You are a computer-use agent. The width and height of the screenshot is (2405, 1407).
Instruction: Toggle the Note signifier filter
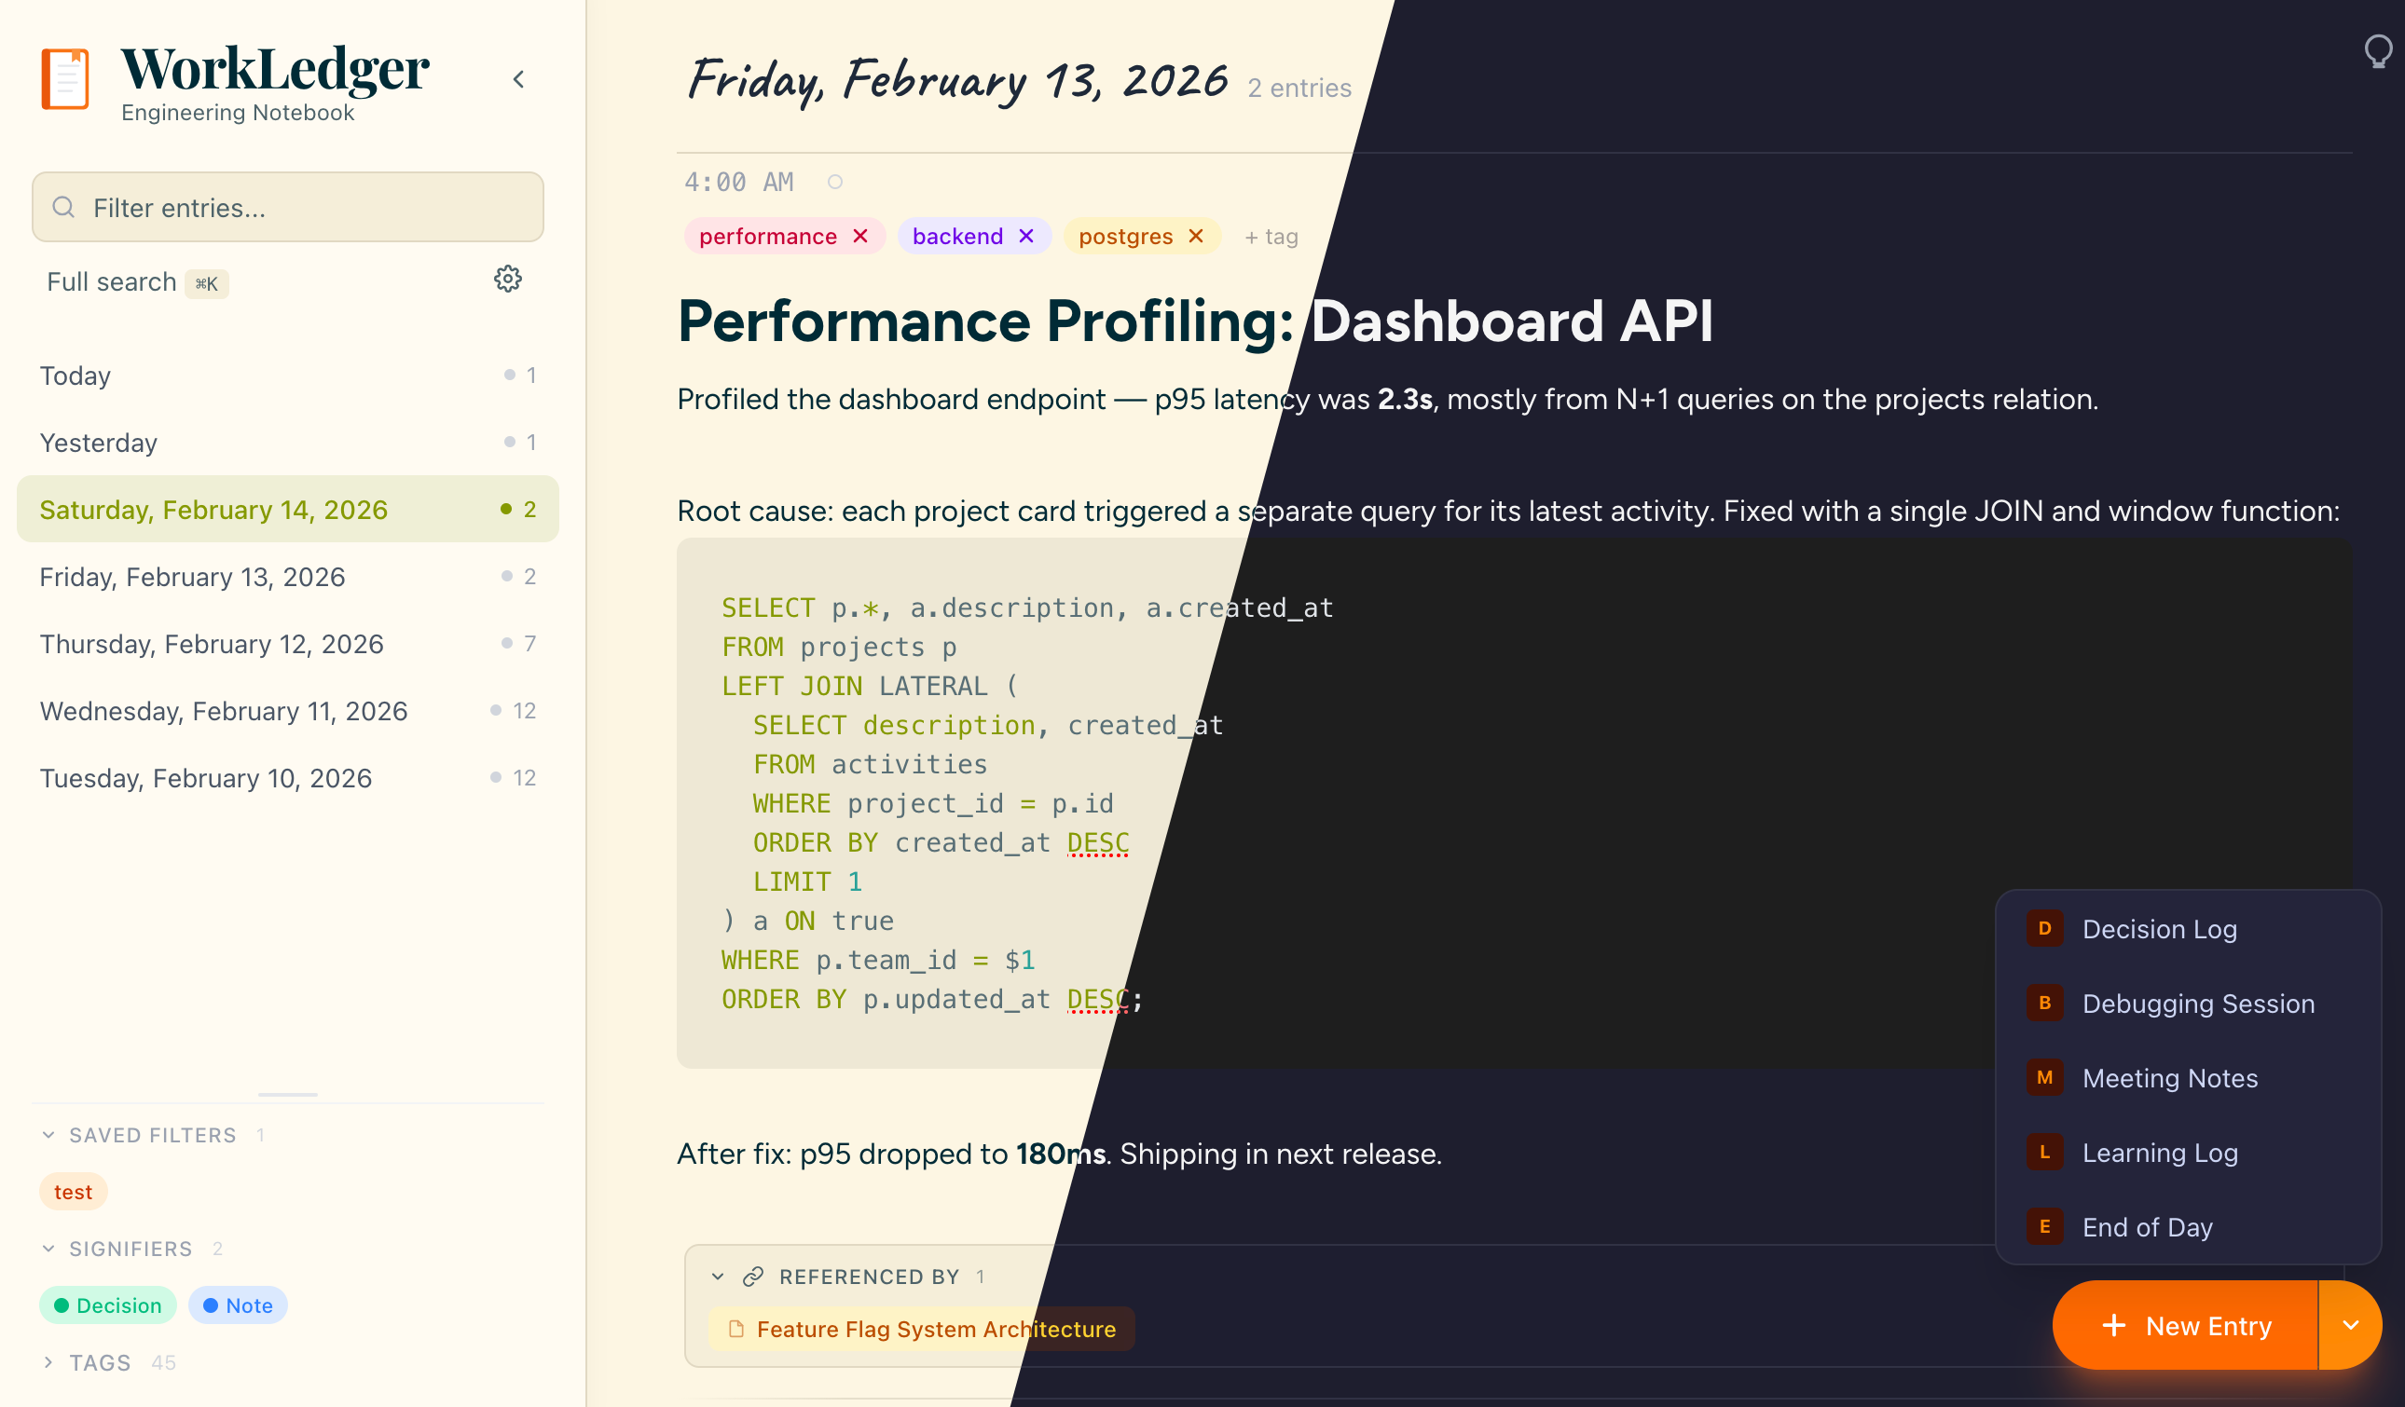pos(238,1305)
